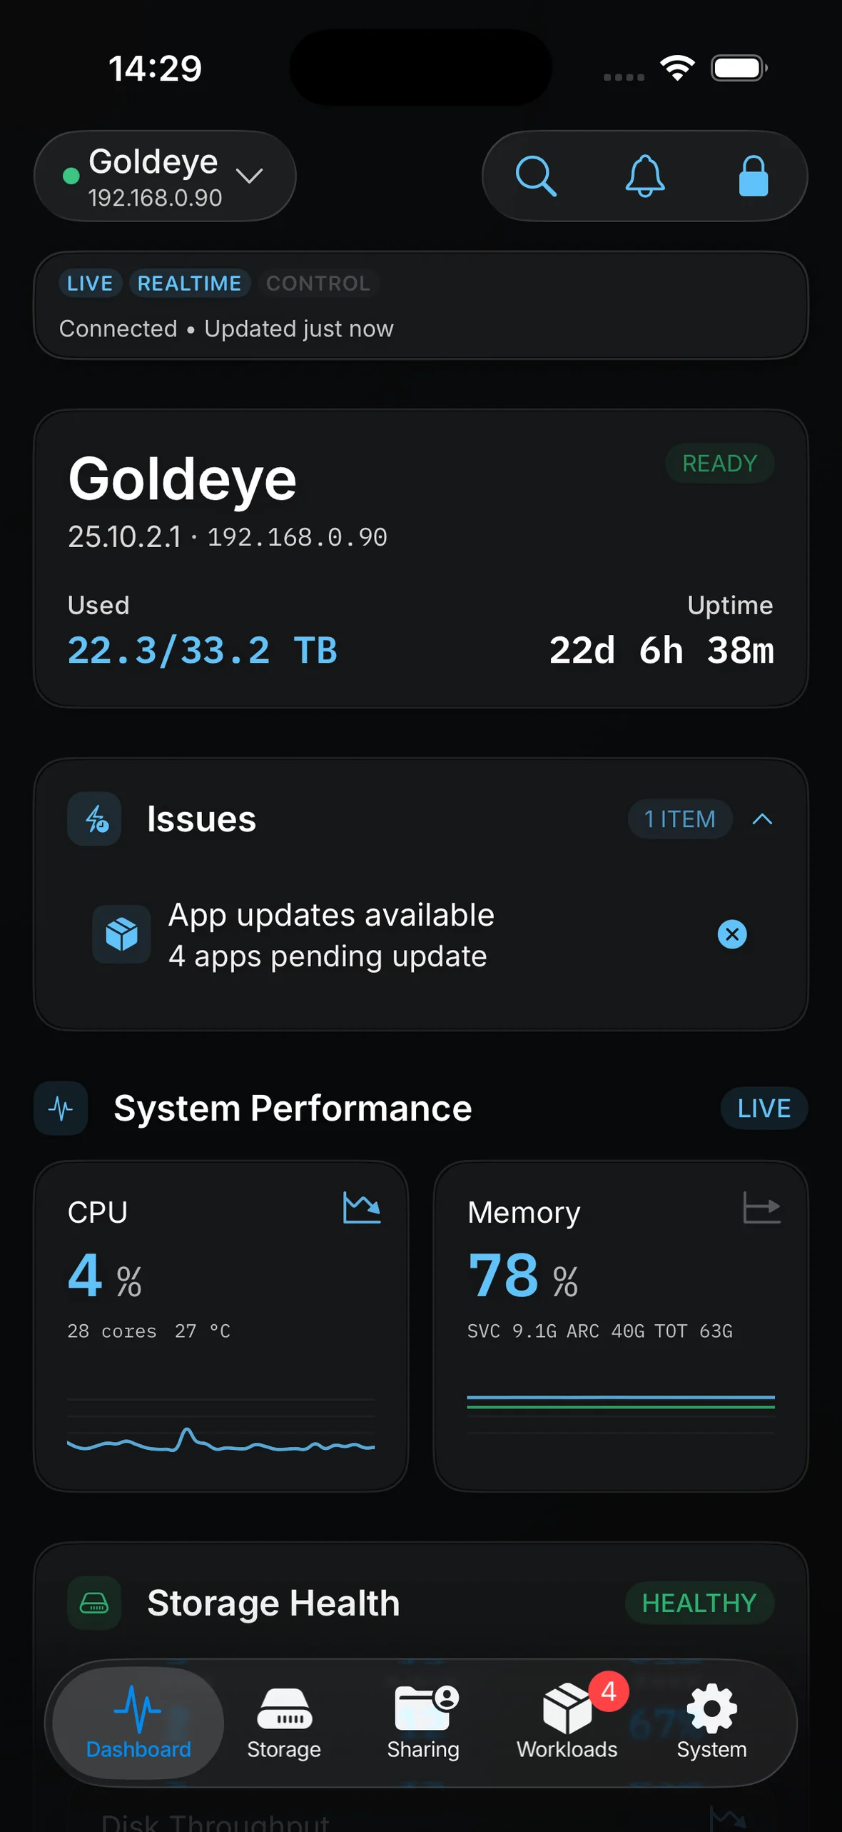
Task: Tap the Memory card share icon
Action: pyautogui.click(x=761, y=1208)
